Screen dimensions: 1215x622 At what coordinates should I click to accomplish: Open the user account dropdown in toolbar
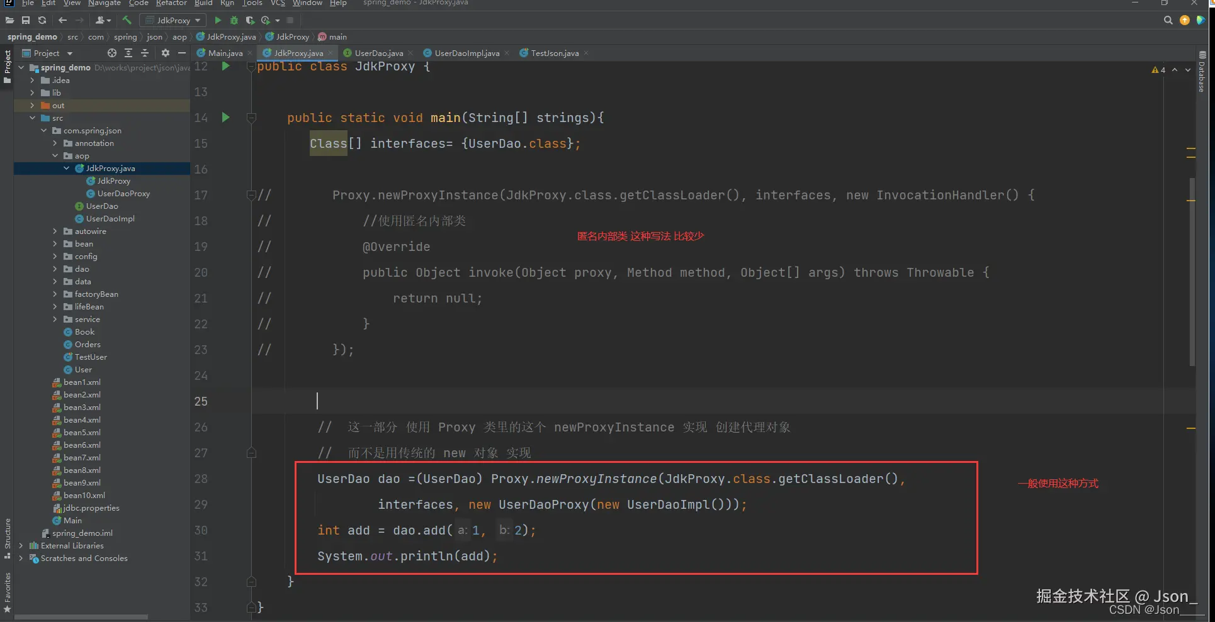(103, 20)
